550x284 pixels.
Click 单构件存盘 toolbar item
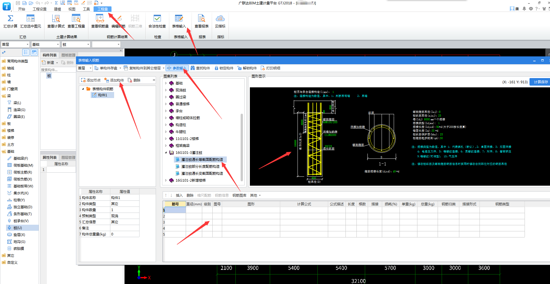106,68
